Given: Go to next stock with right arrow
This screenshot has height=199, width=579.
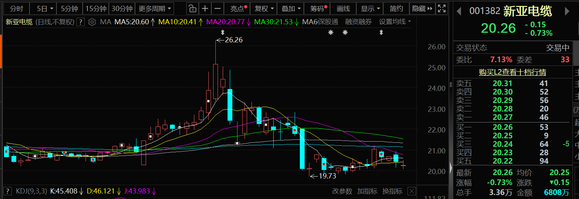Looking at the screenshot, I should 567,11.
